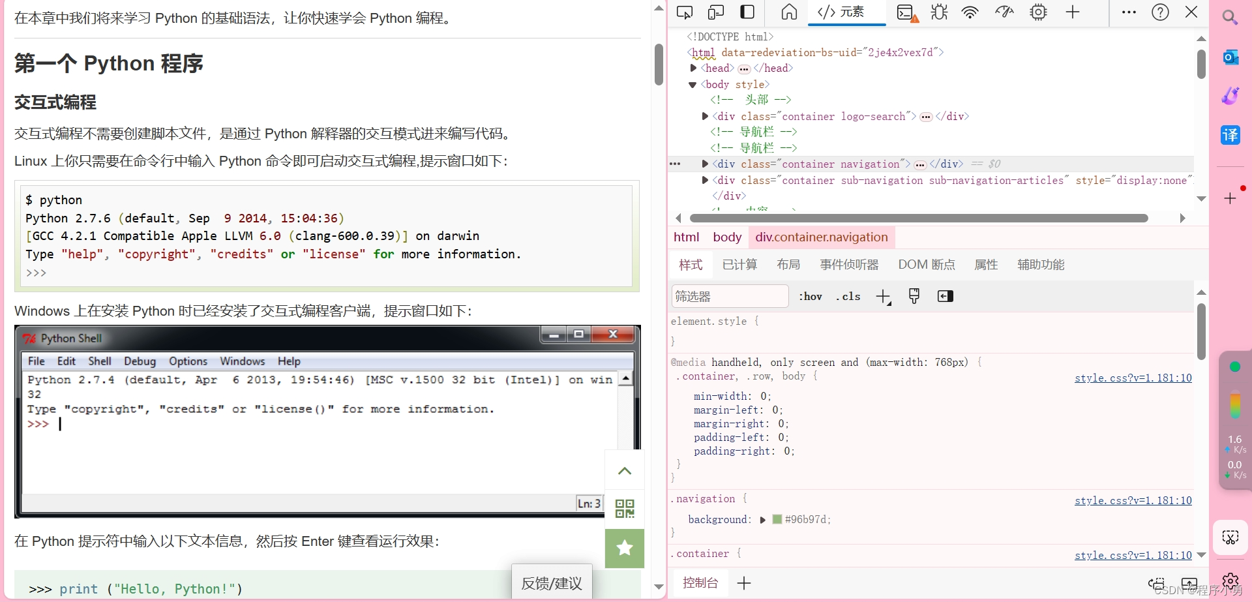Open style.css link for .navigation rule

(1133, 501)
